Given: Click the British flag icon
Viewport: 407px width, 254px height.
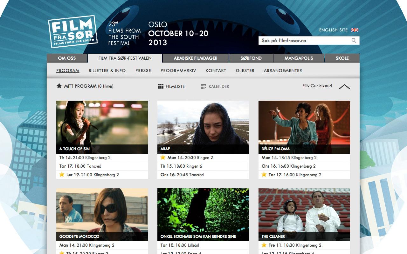Looking at the screenshot, I should pos(355,30).
